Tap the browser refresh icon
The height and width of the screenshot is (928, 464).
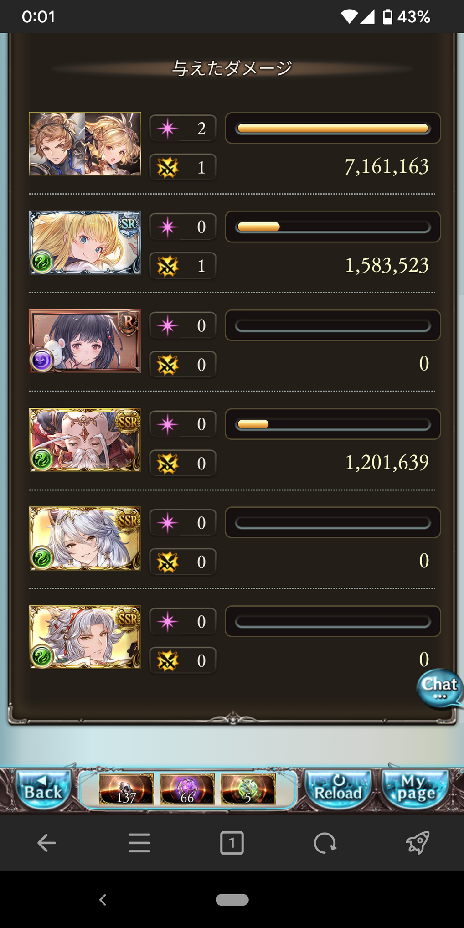pyautogui.click(x=325, y=843)
